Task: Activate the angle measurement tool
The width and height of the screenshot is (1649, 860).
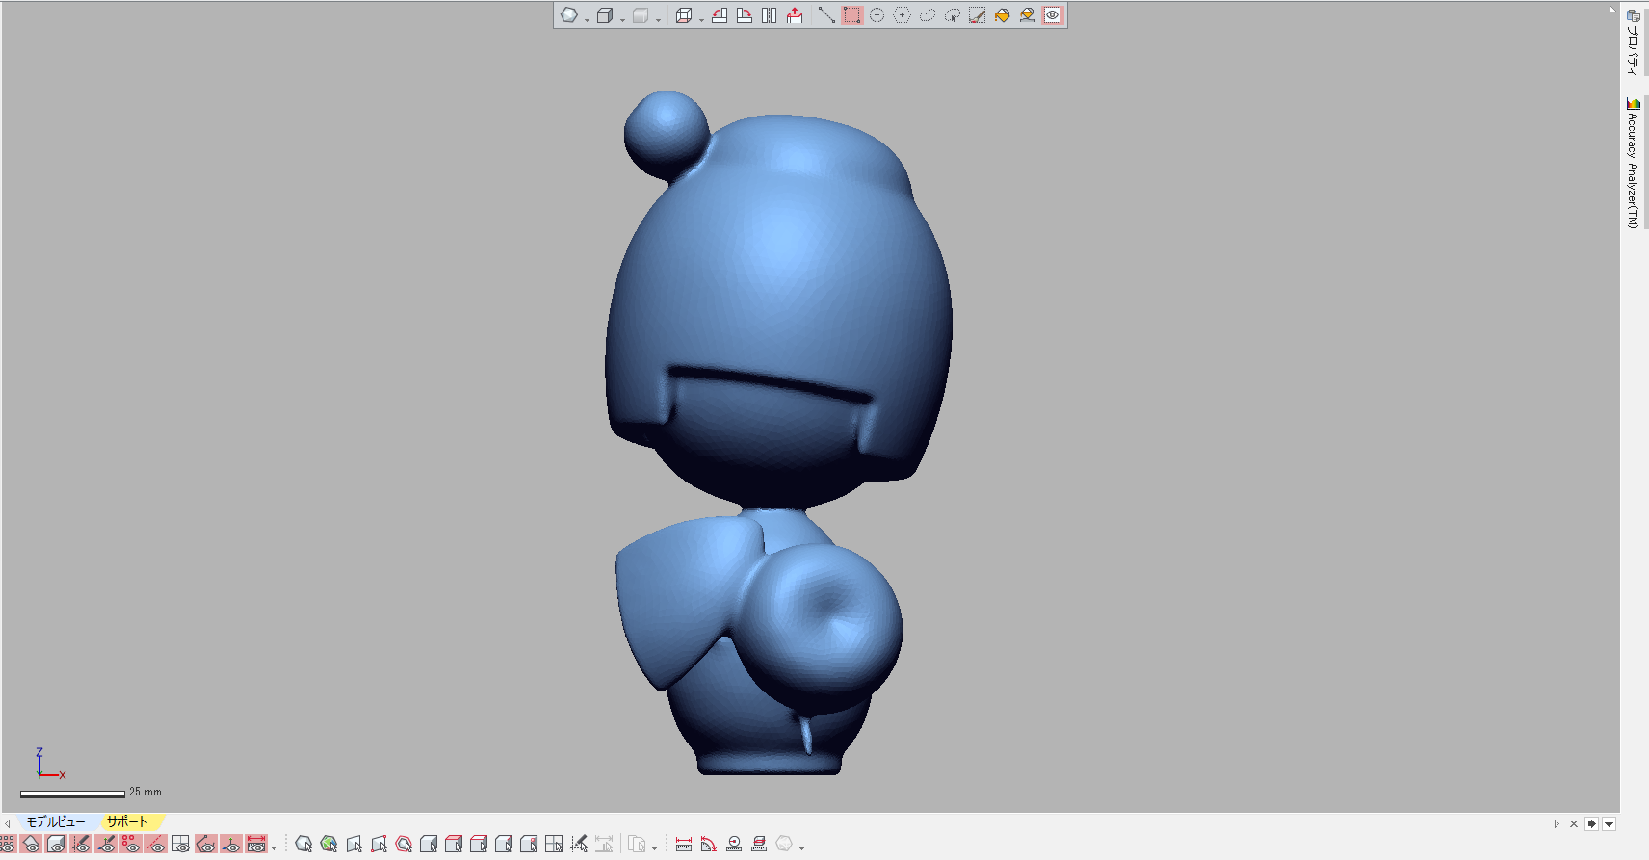Action: [709, 845]
